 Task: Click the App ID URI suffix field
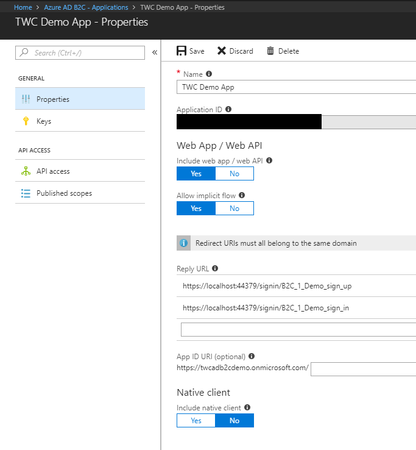coord(363,369)
